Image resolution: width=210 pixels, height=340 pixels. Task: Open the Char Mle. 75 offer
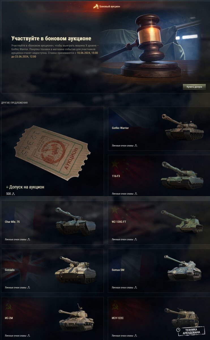click(x=52, y=223)
